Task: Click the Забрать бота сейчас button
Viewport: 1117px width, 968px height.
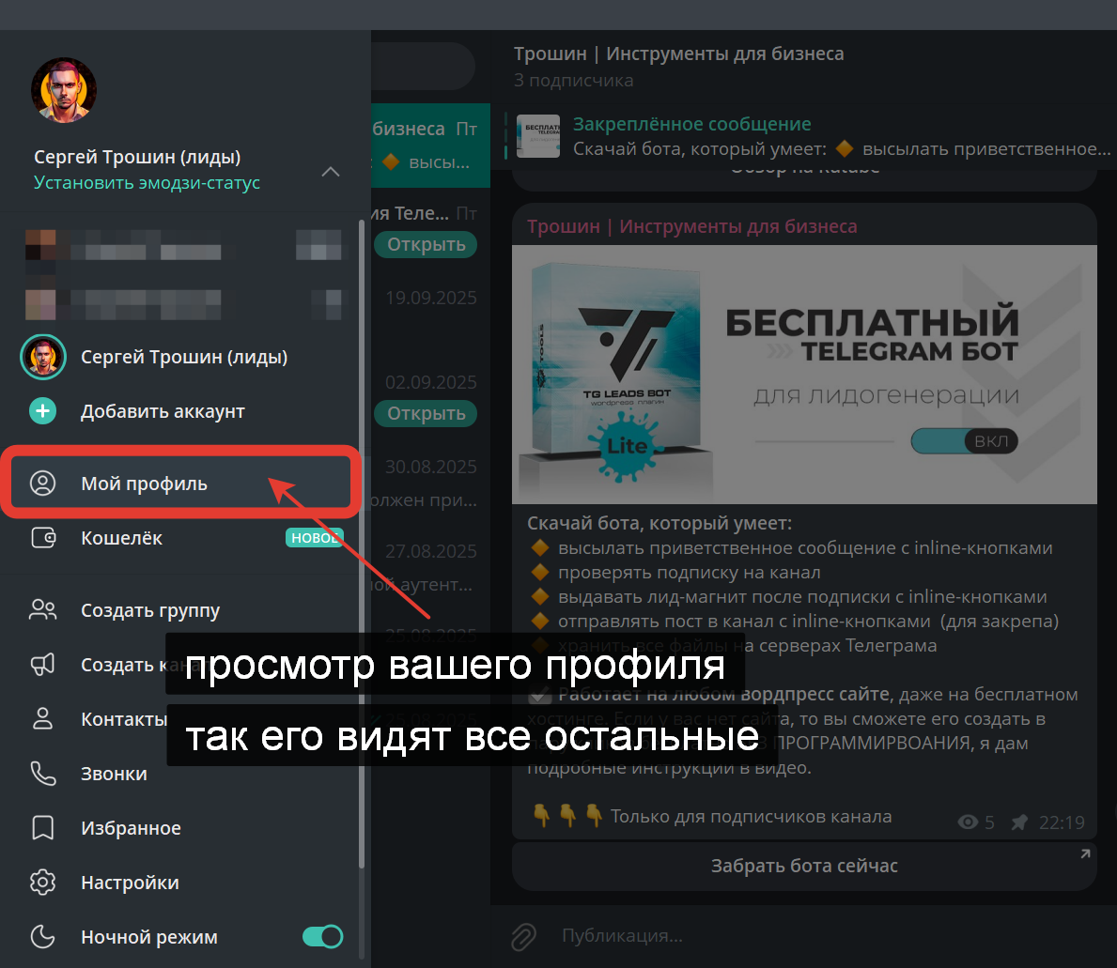Action: pyautogui.click(x=804, y=866)
